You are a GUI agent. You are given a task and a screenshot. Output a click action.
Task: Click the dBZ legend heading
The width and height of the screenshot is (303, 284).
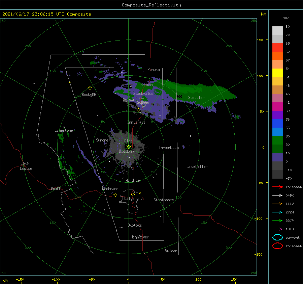point(285,18)
